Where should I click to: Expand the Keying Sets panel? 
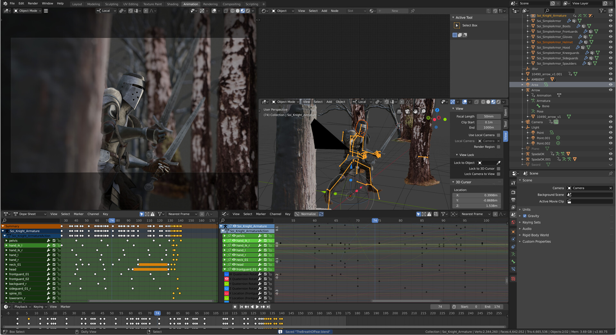[531, 222]
